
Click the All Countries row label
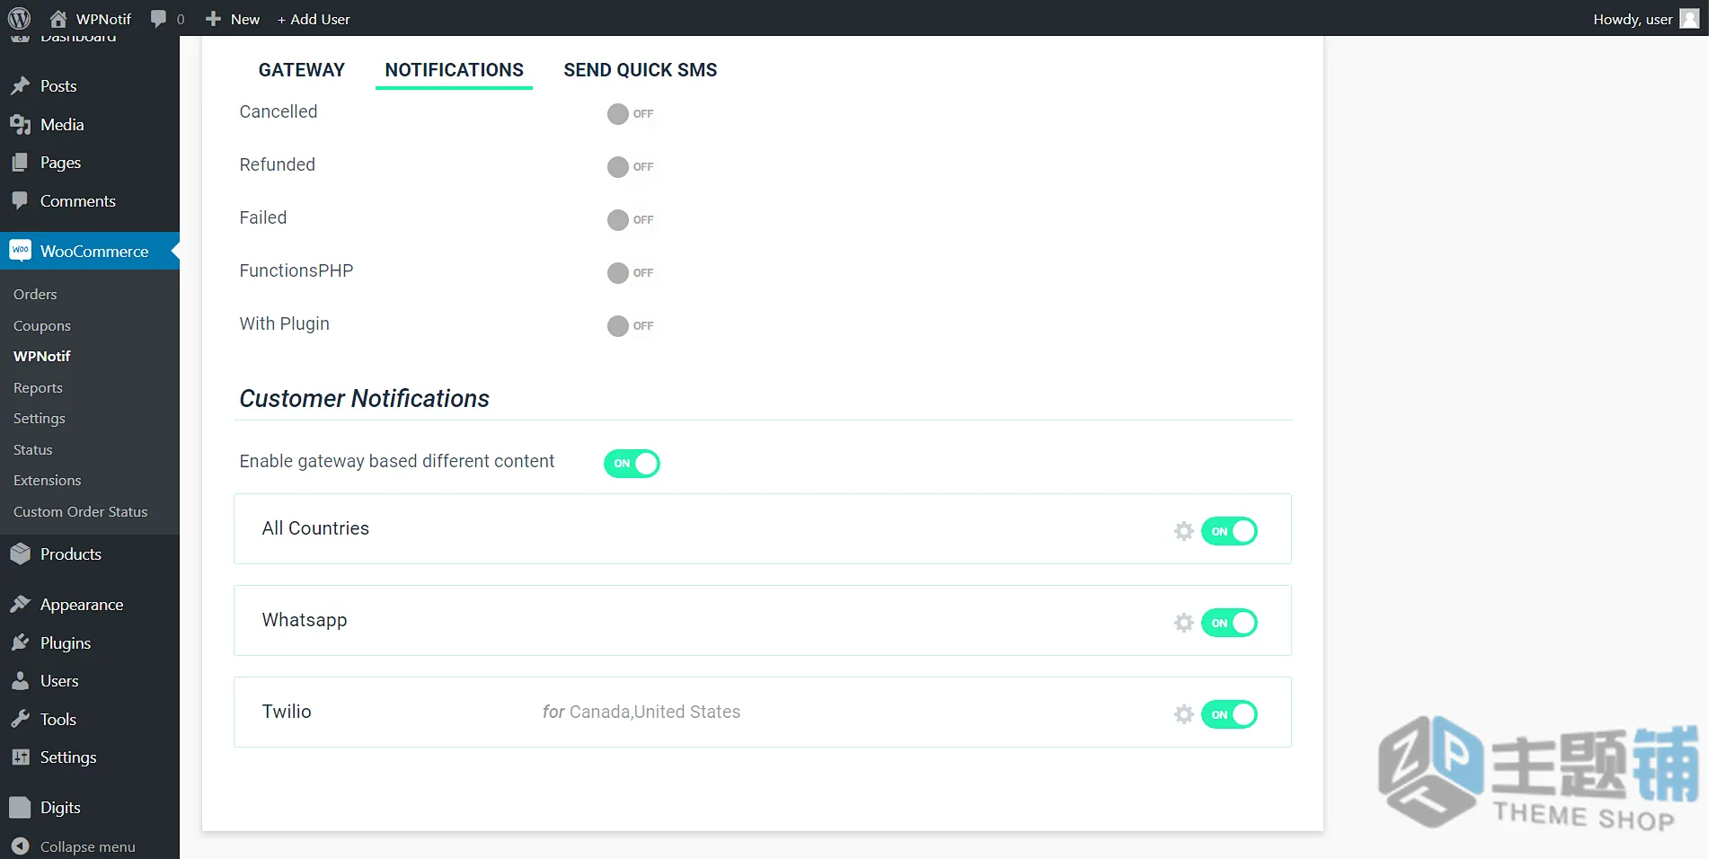coord(315,528)
